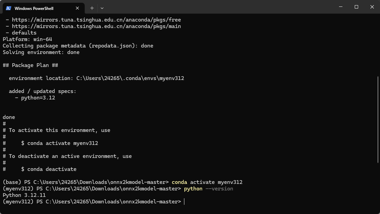The height and width of the screenshot is (214, 380).
Task: Close the terminal window
Action: tap(372, 7)
